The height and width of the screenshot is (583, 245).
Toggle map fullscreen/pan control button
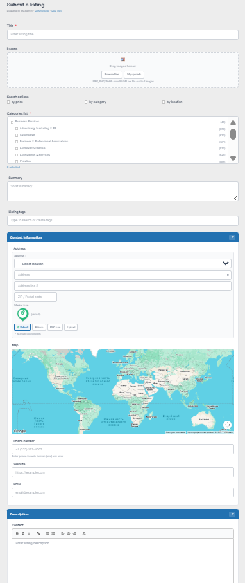(x=227, y=425)
